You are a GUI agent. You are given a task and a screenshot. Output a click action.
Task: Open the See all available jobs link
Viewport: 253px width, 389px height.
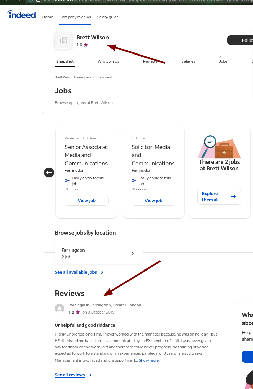tap(76, 272)
